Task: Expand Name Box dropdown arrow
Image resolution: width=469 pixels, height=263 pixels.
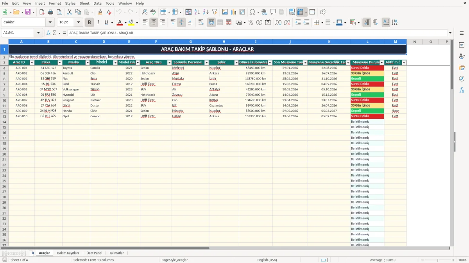Action: (x=39, y=33)
